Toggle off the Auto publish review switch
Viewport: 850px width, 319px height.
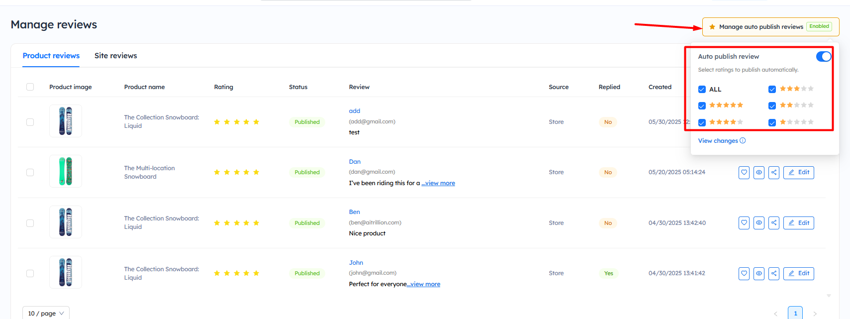[x=823, y=57]
